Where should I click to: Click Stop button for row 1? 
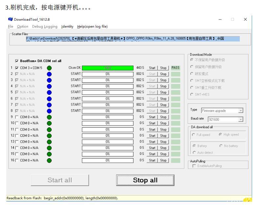point(163,68)
